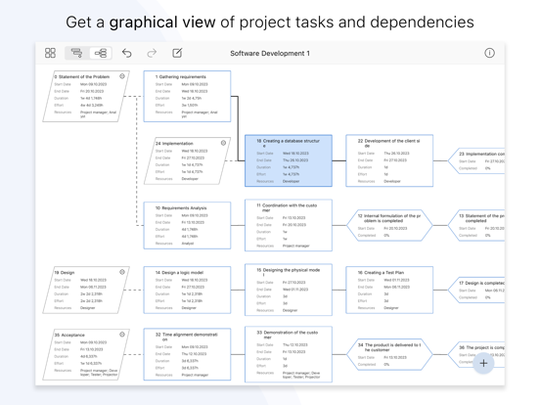Select Designing the physical model card

pos(289,290)
